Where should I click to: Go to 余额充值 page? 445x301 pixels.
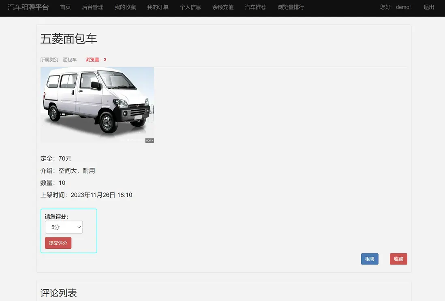coord(223,7)
